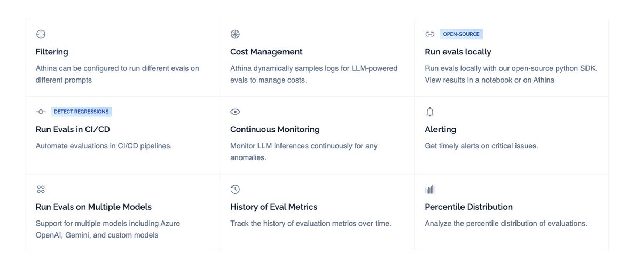Select the Run evals locally heading

(x=458, y=52)
